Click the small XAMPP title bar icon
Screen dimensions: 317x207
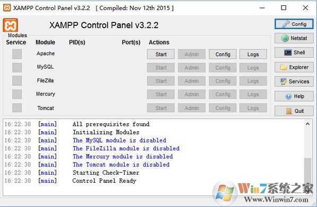coord(7,8)
